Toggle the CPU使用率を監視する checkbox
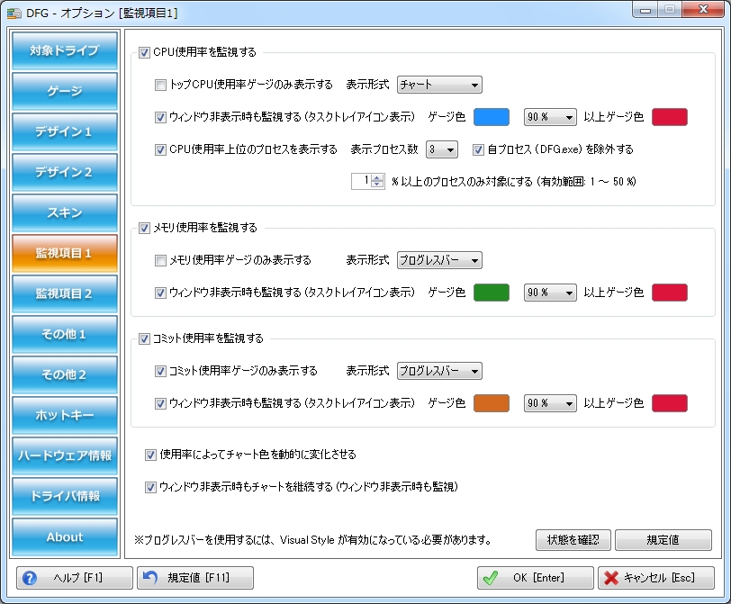 tap(146, 52)
